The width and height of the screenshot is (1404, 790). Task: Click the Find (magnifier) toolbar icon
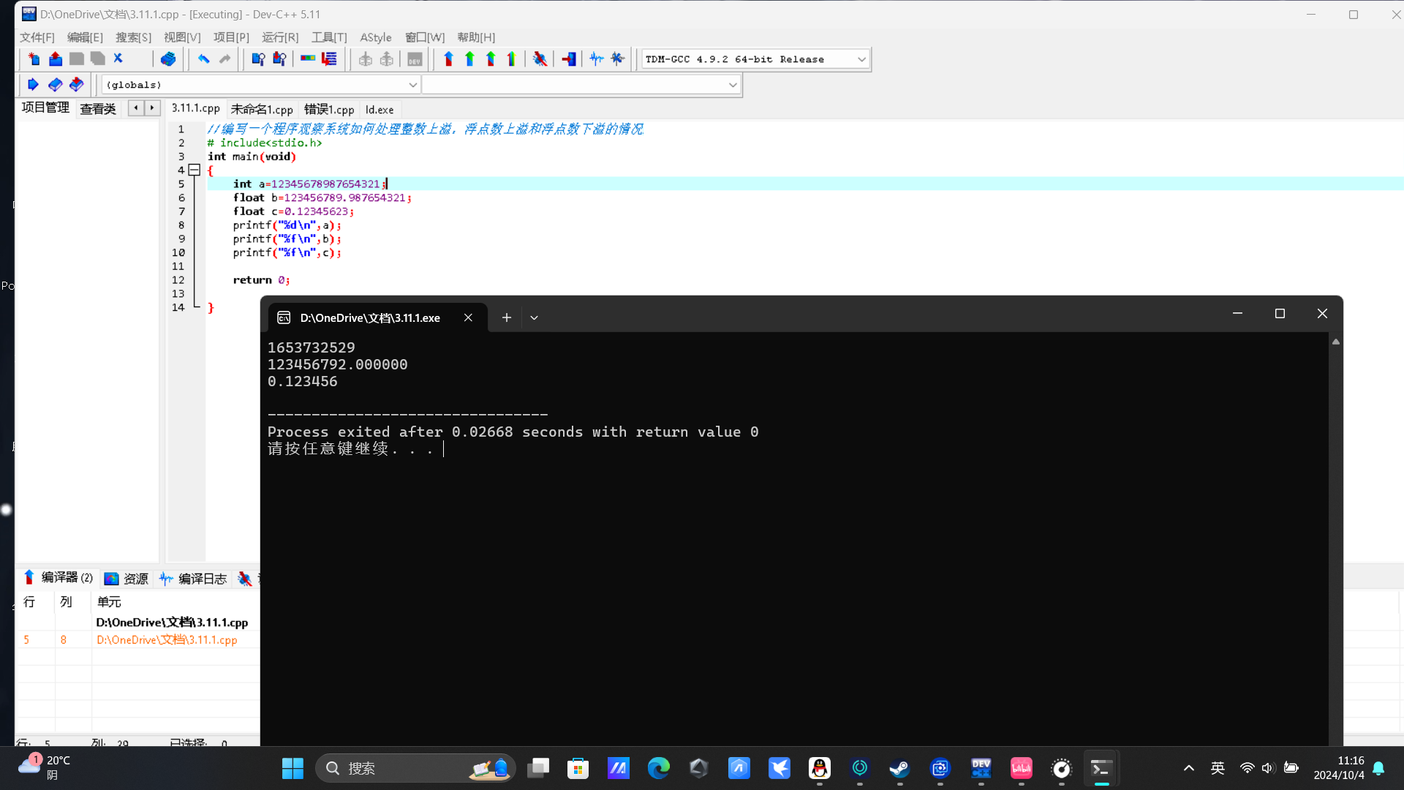[257, 59]
